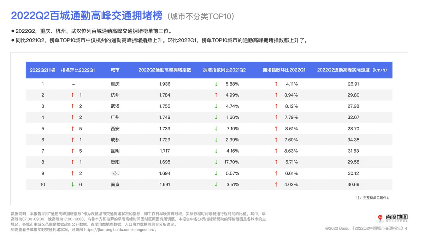Click the Baidu Maps logo icon
The width and height of the screenshot is (424, 235).
[x=380, y=218]
